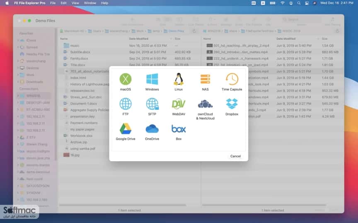This screenshot has height=223, width=358.
Task: Refresh the right pane file list
Action: [x=337, y=31]
